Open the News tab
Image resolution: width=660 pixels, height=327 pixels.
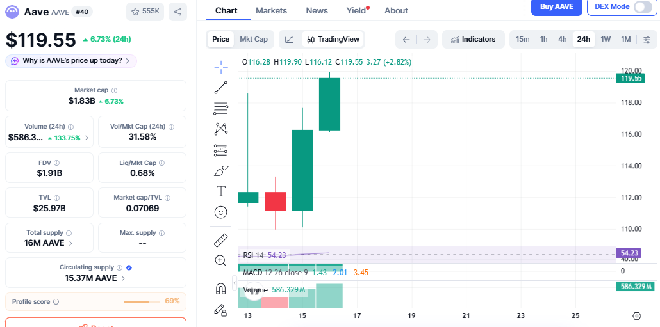(x=317, y=11)
